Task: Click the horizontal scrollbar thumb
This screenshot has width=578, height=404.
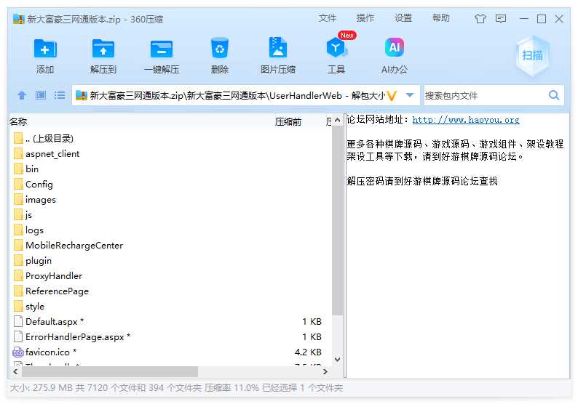Action: [x=110, y=371]
